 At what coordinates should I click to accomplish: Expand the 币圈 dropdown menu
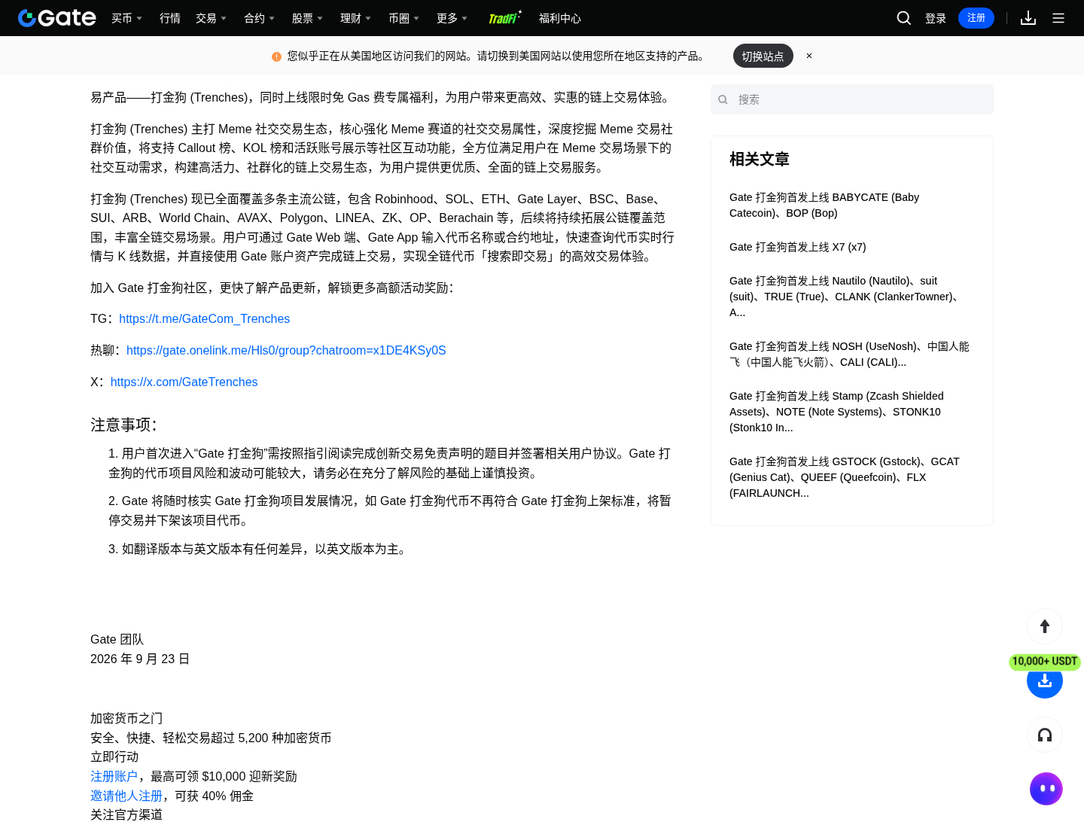403,18
